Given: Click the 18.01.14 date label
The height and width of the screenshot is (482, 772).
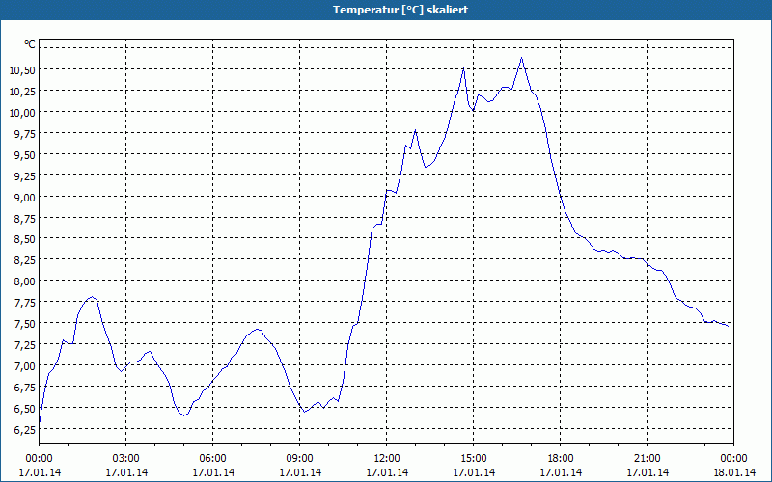Looking at the screenshot, I should (x=733, y=472).
